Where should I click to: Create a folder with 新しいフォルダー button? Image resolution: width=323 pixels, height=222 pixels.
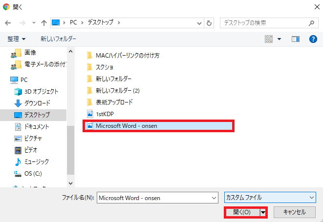[58, 39]
